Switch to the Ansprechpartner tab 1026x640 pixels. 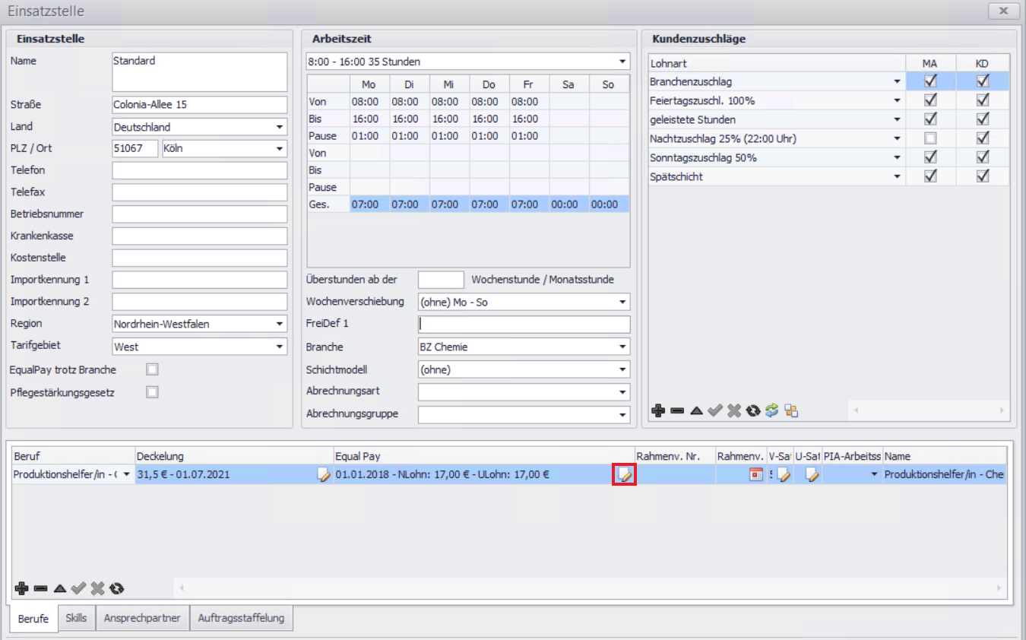click(142, 618)
